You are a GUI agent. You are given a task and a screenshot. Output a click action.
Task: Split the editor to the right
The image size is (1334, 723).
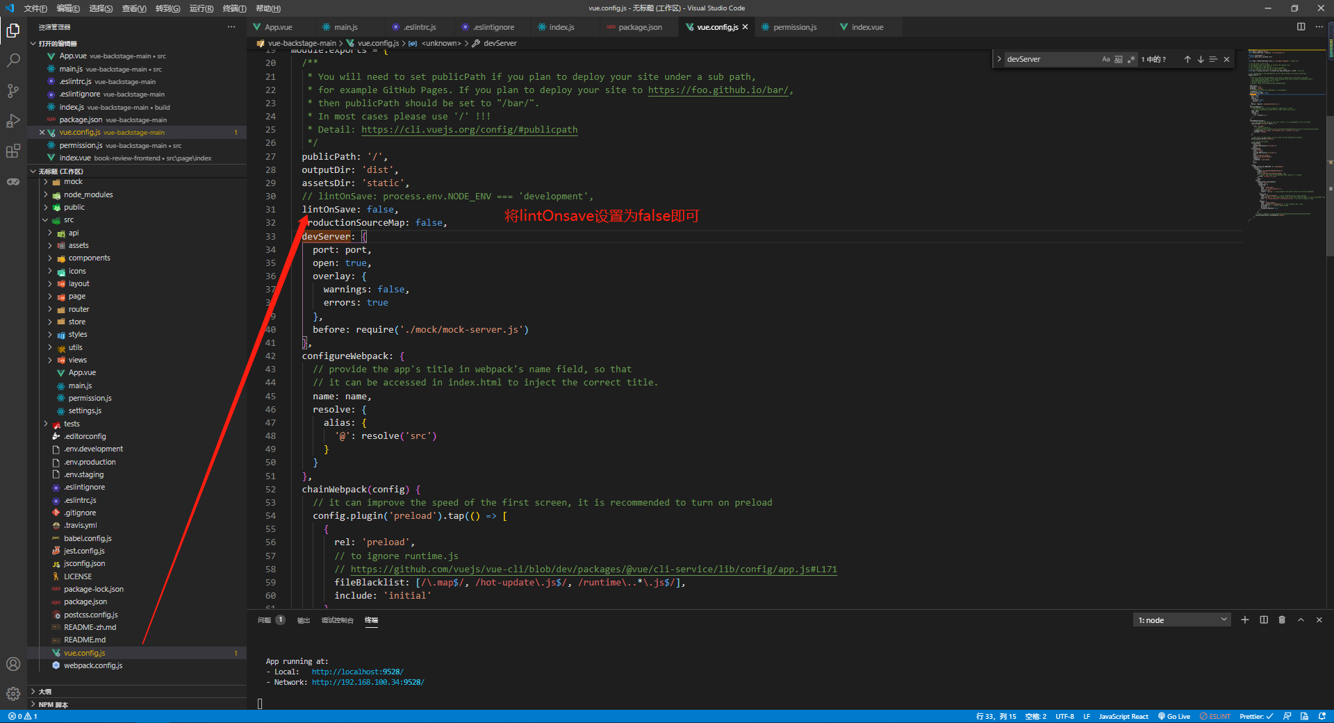(1301, 27)
